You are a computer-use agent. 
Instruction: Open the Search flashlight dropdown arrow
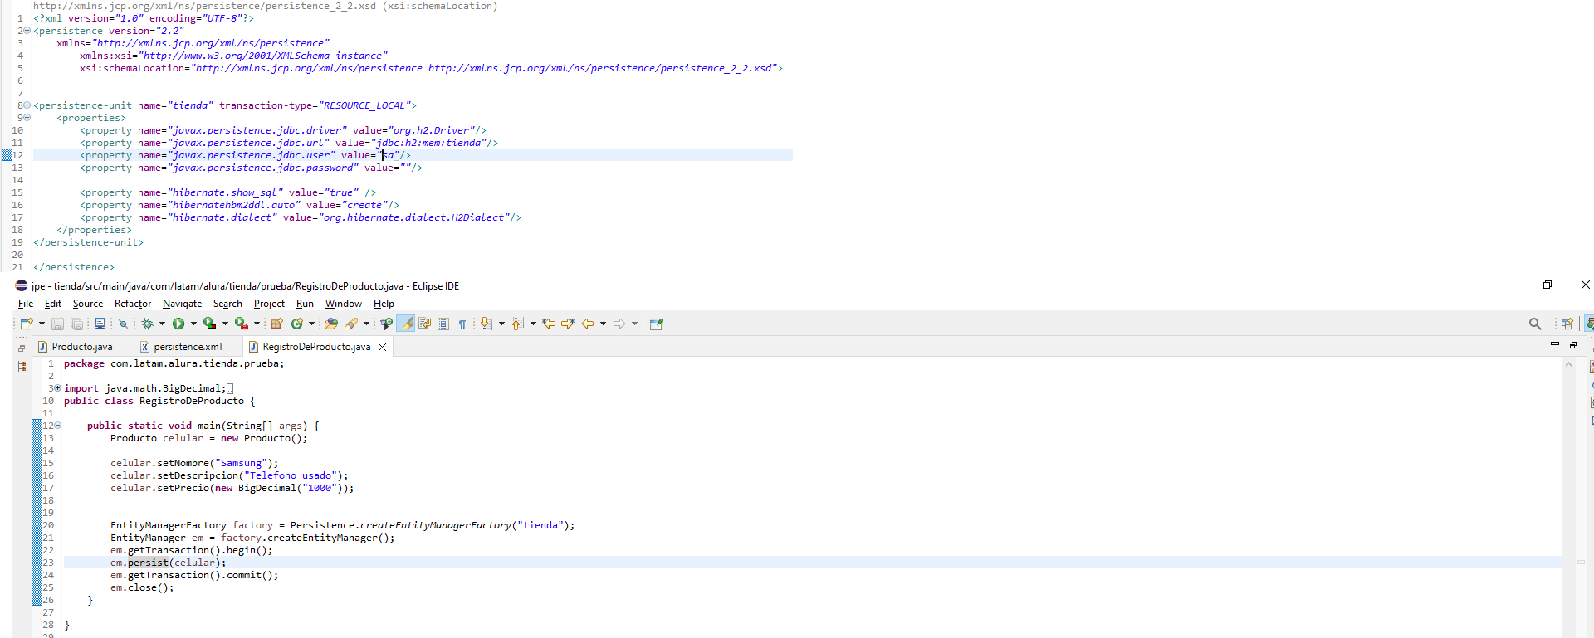(366, 324)
